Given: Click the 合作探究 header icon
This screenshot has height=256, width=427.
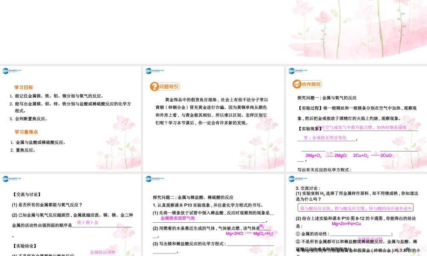Looking at the screenshot, I should pos(296,84).
